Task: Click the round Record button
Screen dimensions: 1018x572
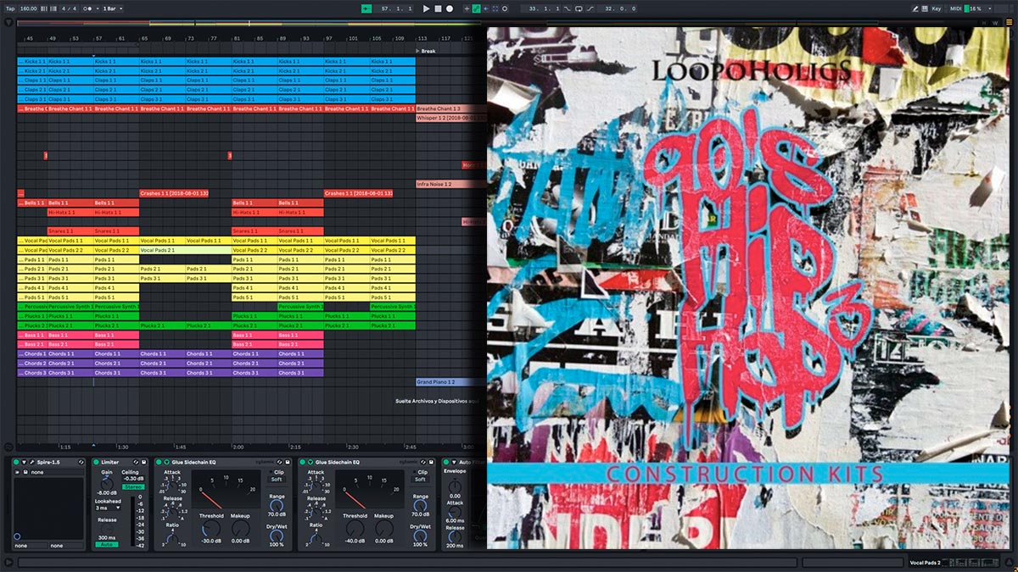Action: click(450, 8)
